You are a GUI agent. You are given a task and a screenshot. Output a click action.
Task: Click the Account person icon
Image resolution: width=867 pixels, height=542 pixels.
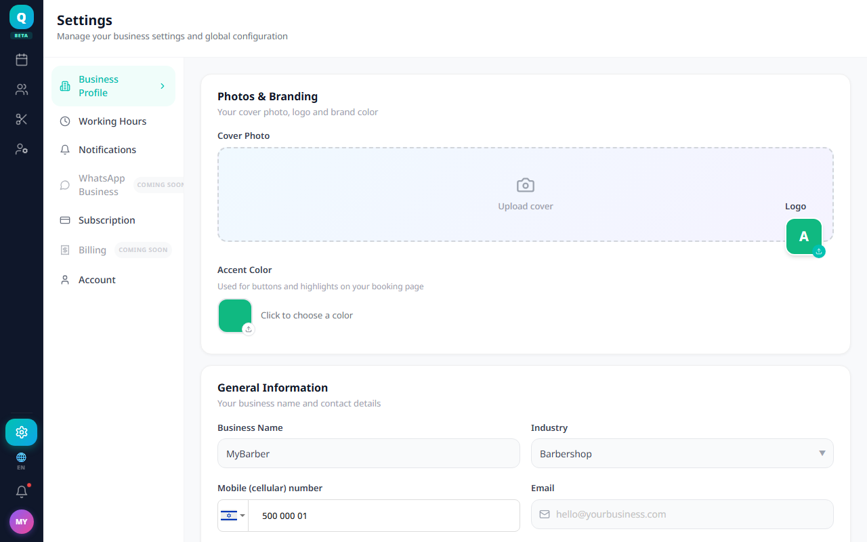pos(65,280)
